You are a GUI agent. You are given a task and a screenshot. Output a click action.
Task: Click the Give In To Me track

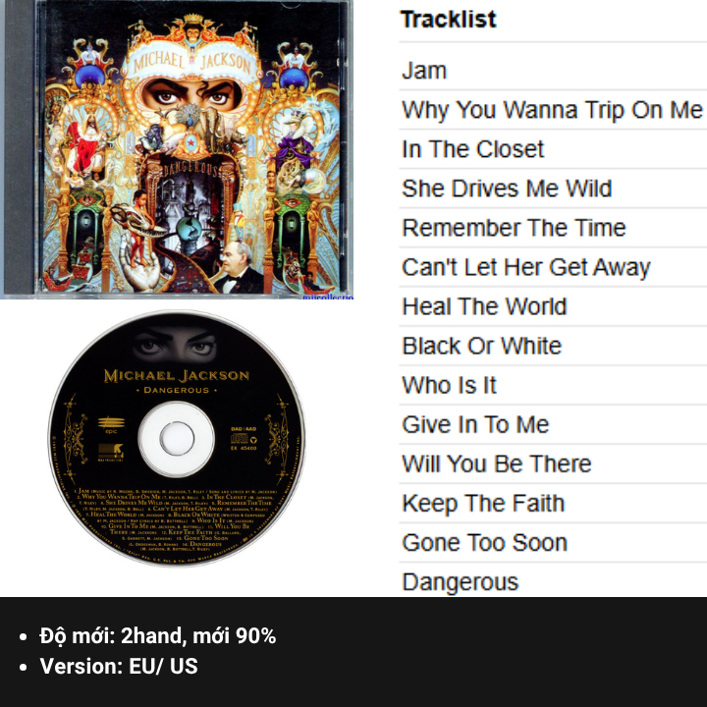pos(475,424)
